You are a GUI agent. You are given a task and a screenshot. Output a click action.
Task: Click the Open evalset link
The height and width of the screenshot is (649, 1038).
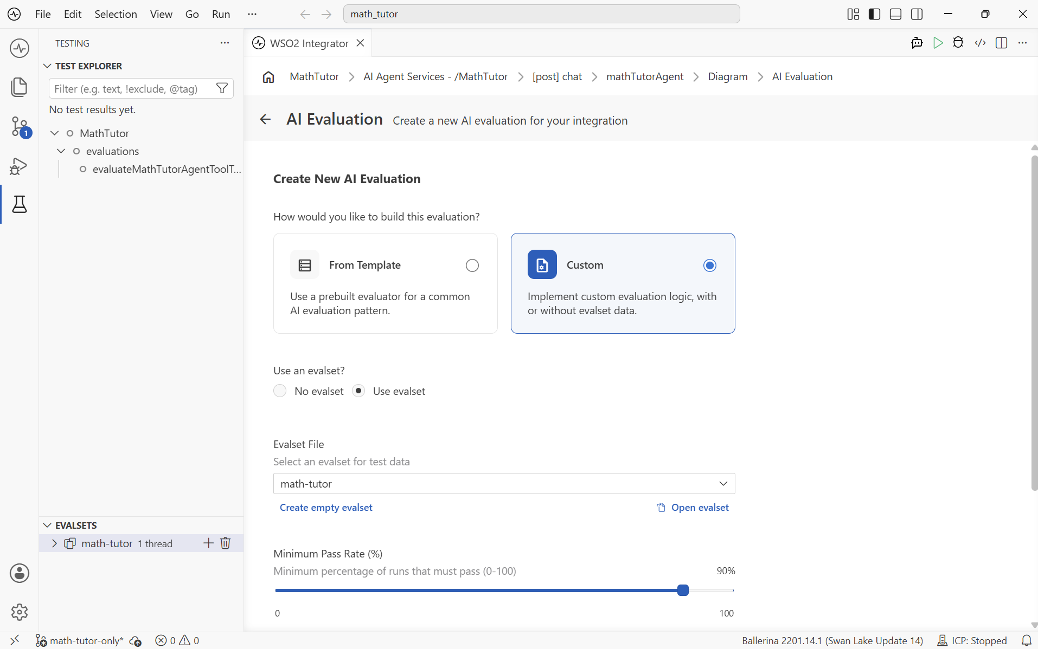(693, 508)
